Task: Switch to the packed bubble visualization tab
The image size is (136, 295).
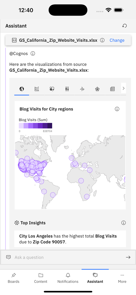Action: (52, 89)
